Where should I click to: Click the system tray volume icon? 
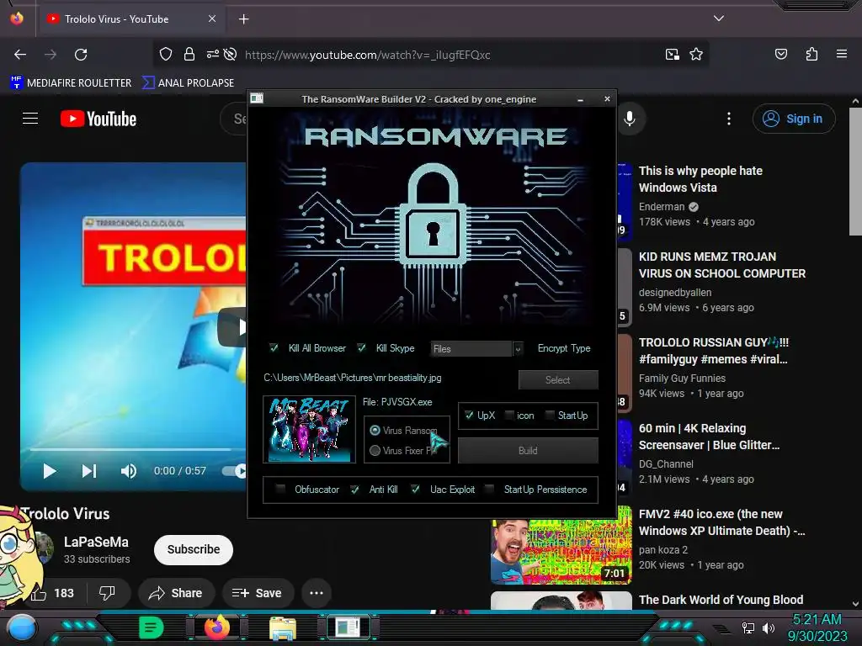769,627
